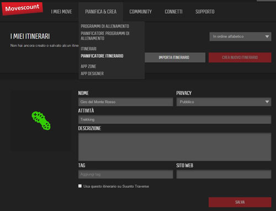
Task: Click the IMPORTA ITINERARIO button
Action: coord(175,57)
